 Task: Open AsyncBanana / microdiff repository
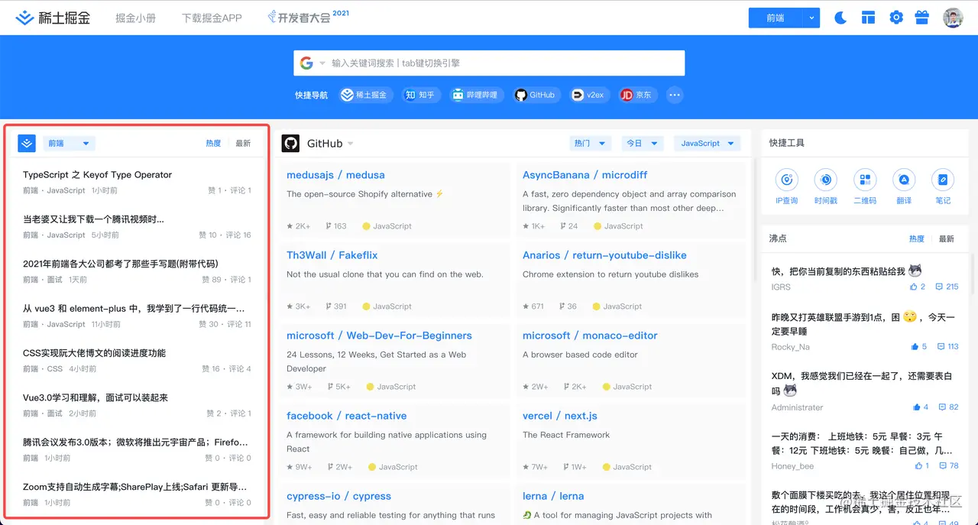pyautogui.click(x=585, y=175)
